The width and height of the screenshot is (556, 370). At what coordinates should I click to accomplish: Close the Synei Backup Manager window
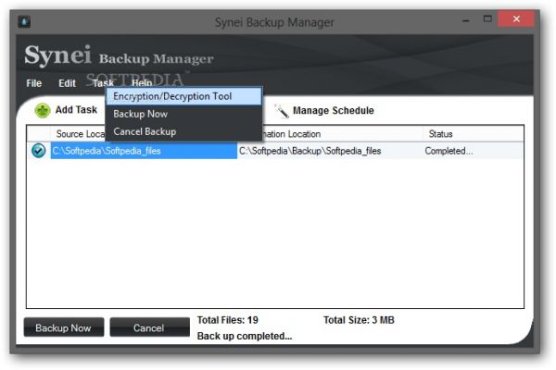(x=516, y=19)
